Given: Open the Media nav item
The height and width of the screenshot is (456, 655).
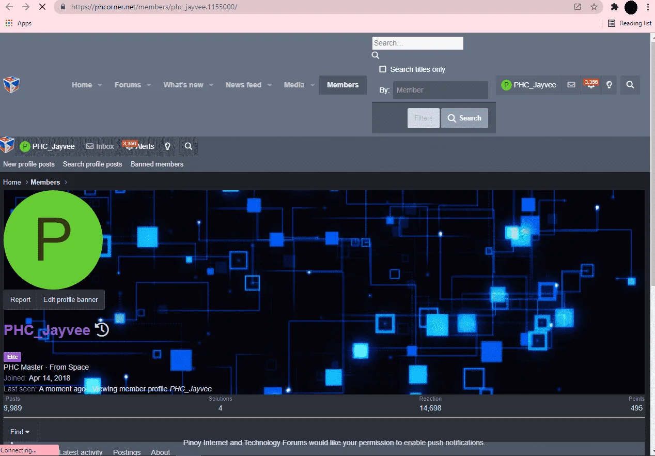Looking at the screenshot, I should (x=294, y=85).
